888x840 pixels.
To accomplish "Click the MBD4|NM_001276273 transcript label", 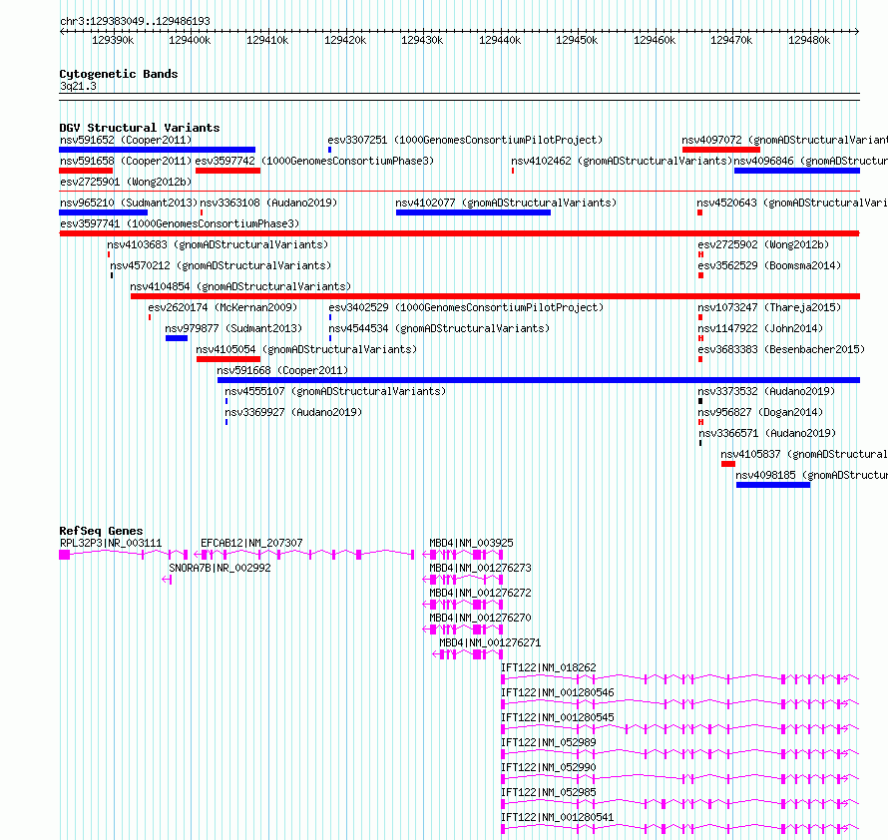I will tap(480, 568).
